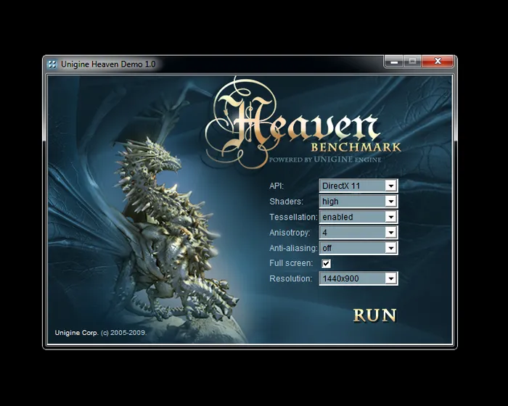Open the API dropdown showing DirectX 11
The width and height of the screenshot is (508, 406).
(x=359, y=186)
